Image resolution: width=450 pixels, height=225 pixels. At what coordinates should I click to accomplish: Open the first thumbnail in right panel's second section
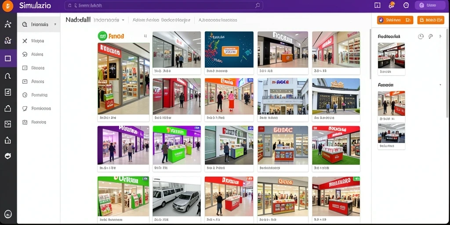point(391,103)
